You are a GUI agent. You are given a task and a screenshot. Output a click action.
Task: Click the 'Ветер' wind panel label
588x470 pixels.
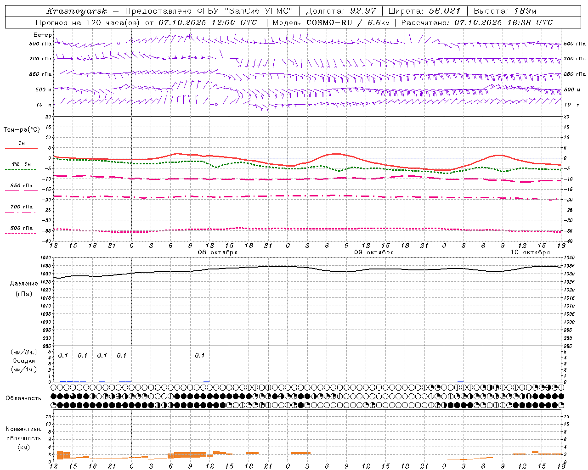pyautogui.click(x=43, y=35)
